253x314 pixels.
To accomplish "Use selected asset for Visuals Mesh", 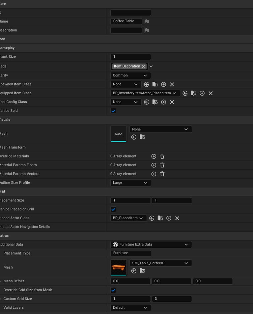I will pos(134,137).
